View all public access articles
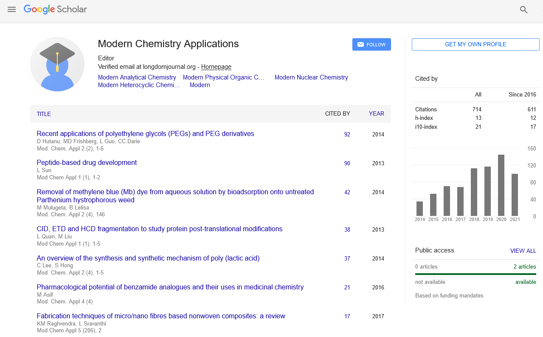The image size is (543, 337). click(523, 251)
